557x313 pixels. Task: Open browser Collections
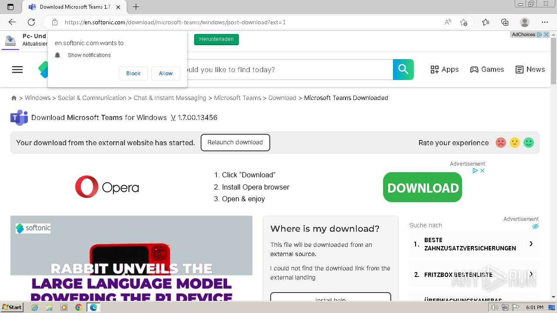click(505, 22)
